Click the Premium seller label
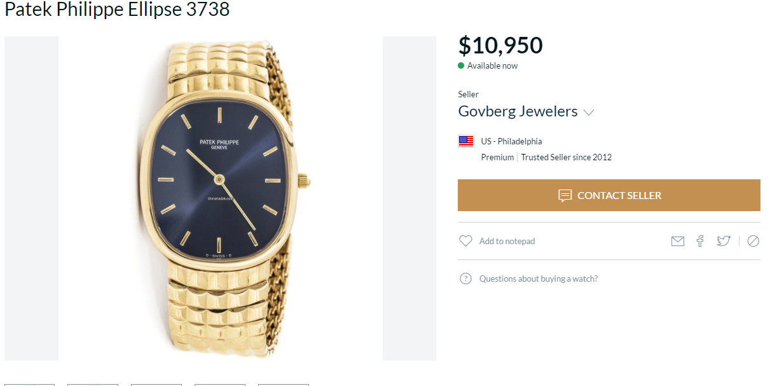777x386 pixels. coord(497,157)
